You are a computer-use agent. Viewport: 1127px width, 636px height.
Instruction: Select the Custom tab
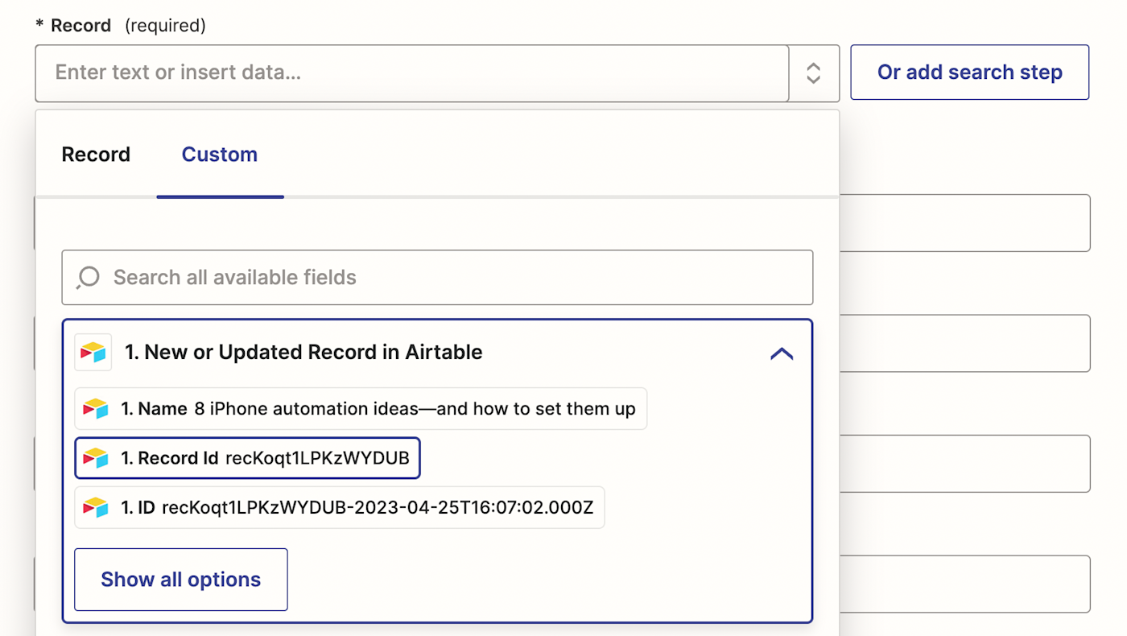click(220, 155)
